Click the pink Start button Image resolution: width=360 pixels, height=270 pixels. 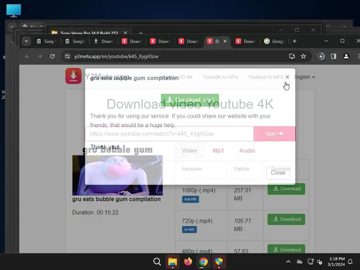[x=274, y=134]
